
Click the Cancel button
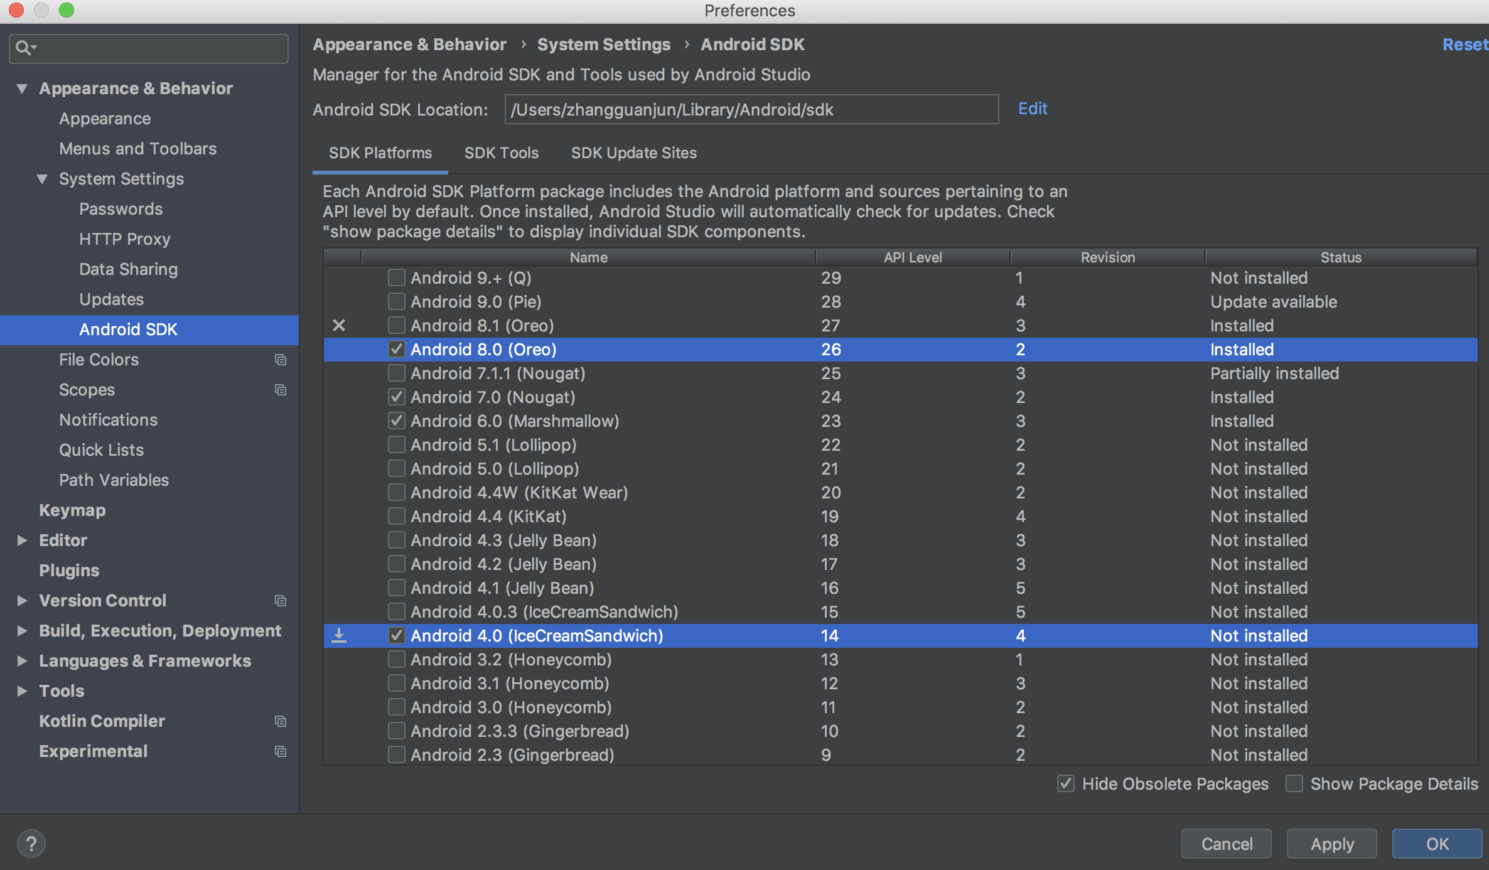(1227, 844)
